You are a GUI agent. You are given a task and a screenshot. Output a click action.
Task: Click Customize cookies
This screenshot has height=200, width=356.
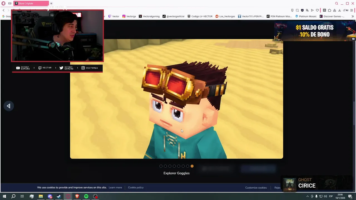click(x=256, y=188)
